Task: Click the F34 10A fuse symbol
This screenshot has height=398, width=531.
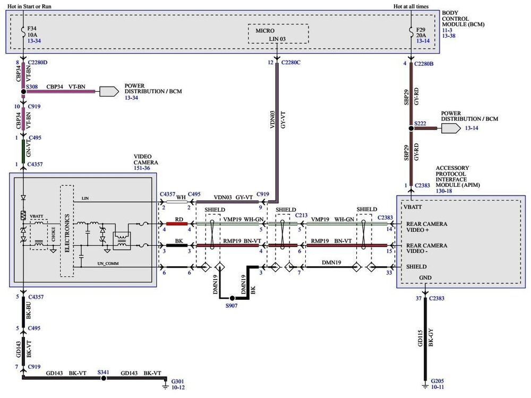Action: [23, 32]
